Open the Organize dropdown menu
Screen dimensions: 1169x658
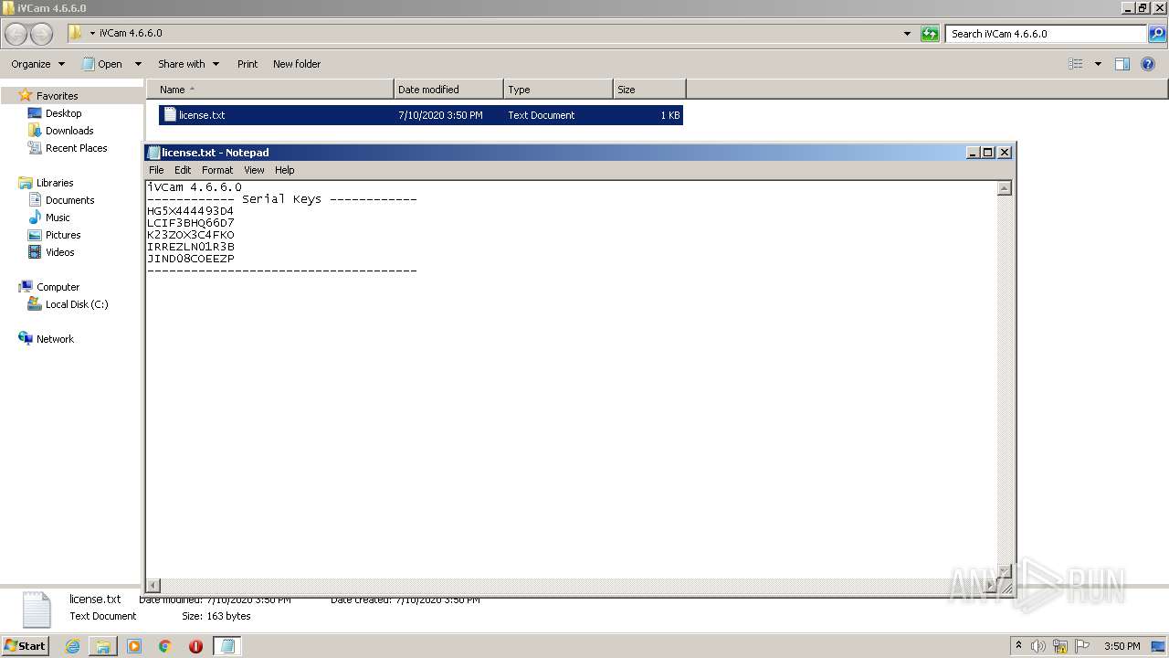coord(37,64)
